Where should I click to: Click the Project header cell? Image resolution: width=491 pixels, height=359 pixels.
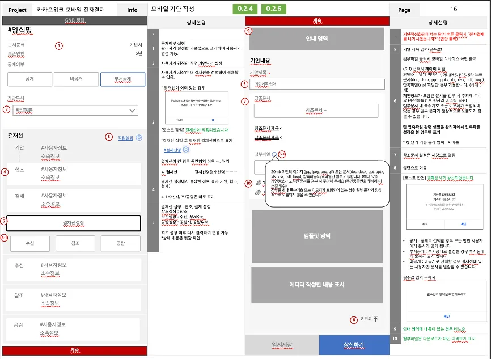17,10
